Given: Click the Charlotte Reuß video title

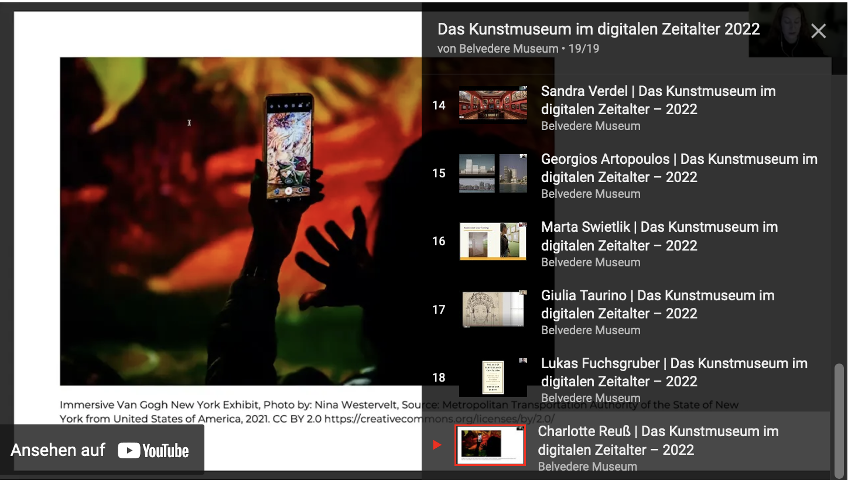Looking at the screenshot, I should (x=658, y=440).
